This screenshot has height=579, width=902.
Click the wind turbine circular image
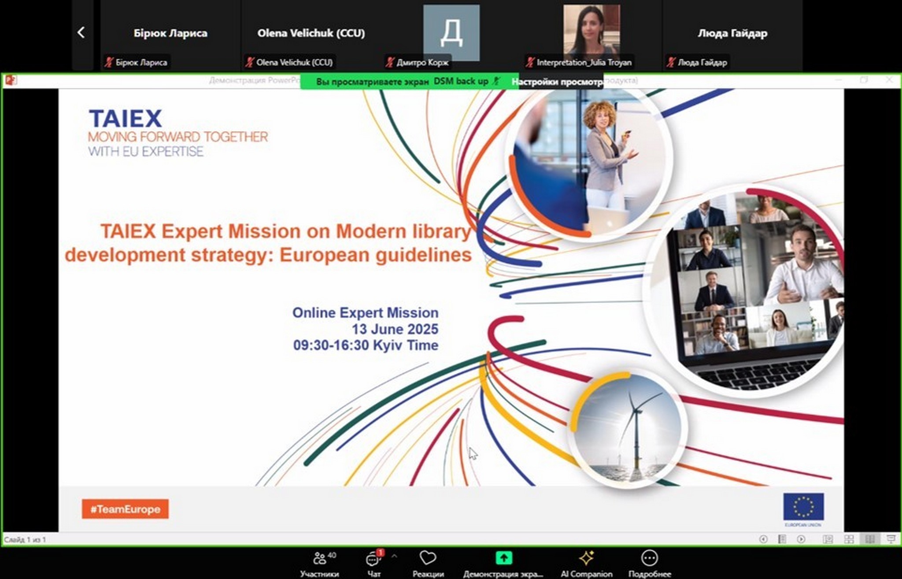pos(627,429)
